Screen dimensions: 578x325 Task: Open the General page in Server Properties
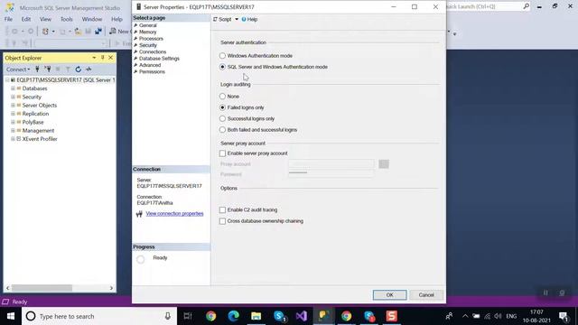pyautogui.click(x=148, y=25)
